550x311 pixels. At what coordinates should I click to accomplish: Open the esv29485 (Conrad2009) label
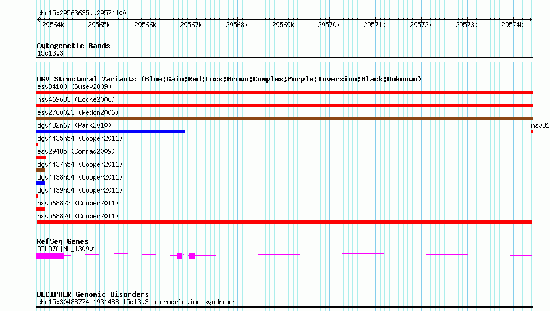point(76,151)
